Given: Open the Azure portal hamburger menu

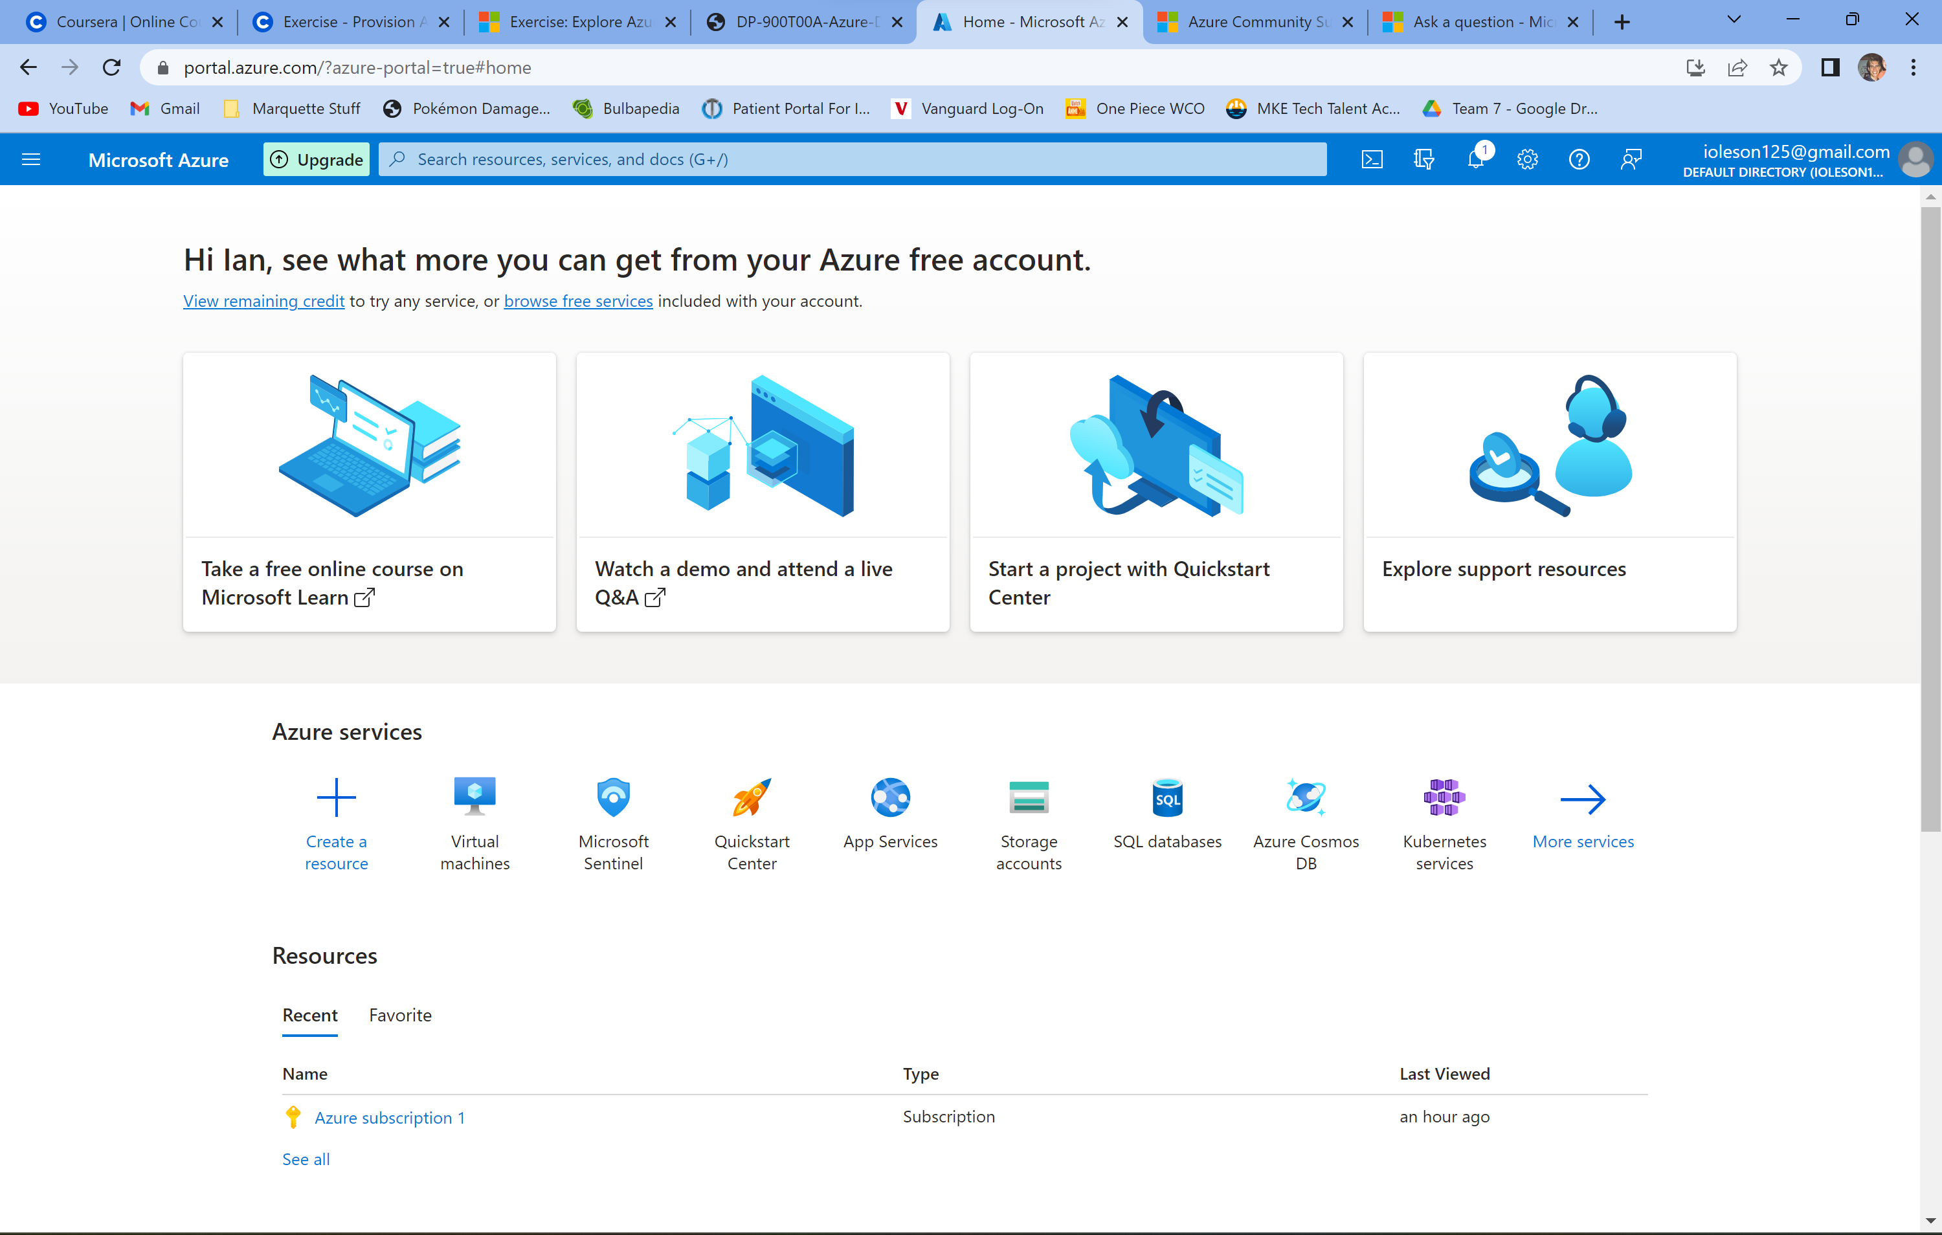Looking at the screenshot, I should click(30, 159).
